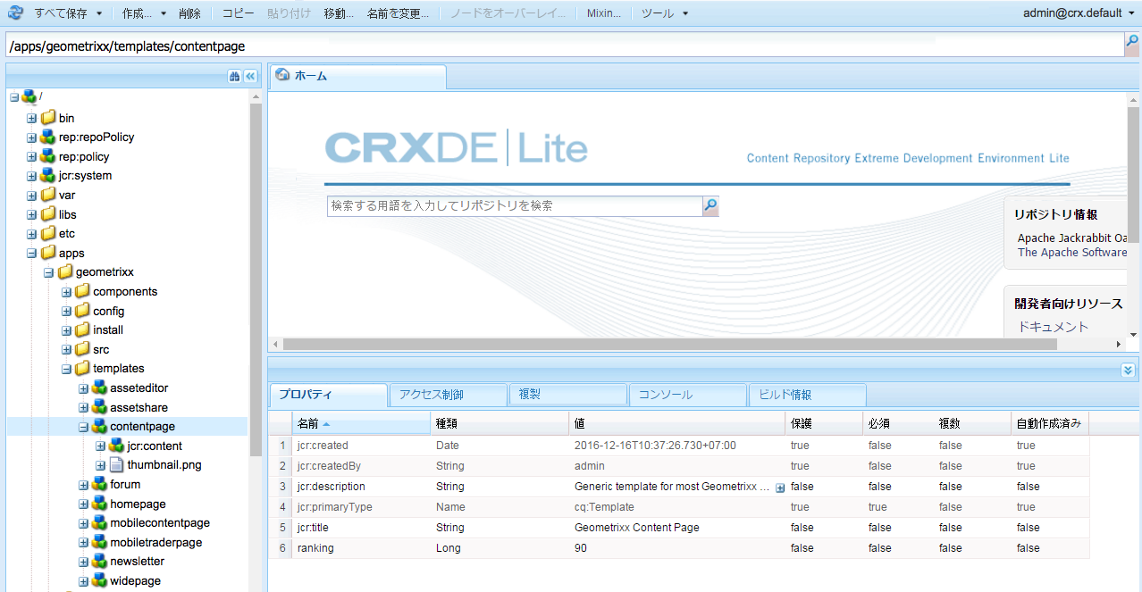Click the geometrixx folder icon

tap(65, 271)
